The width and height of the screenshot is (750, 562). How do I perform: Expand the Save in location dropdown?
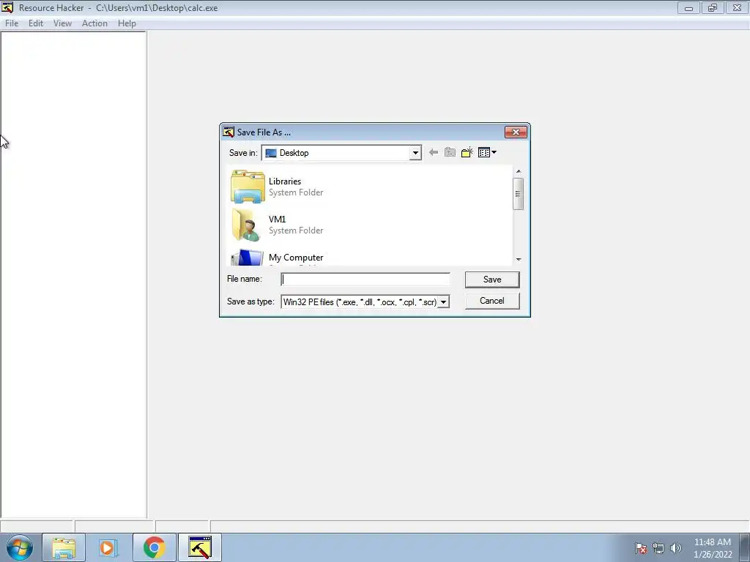pyautogui.click(x=415, y=153)
